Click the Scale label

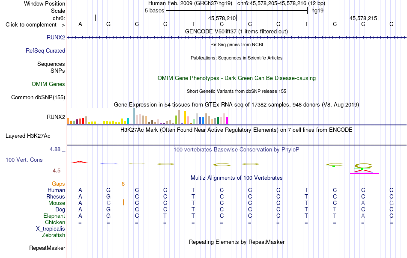(58, 11)
